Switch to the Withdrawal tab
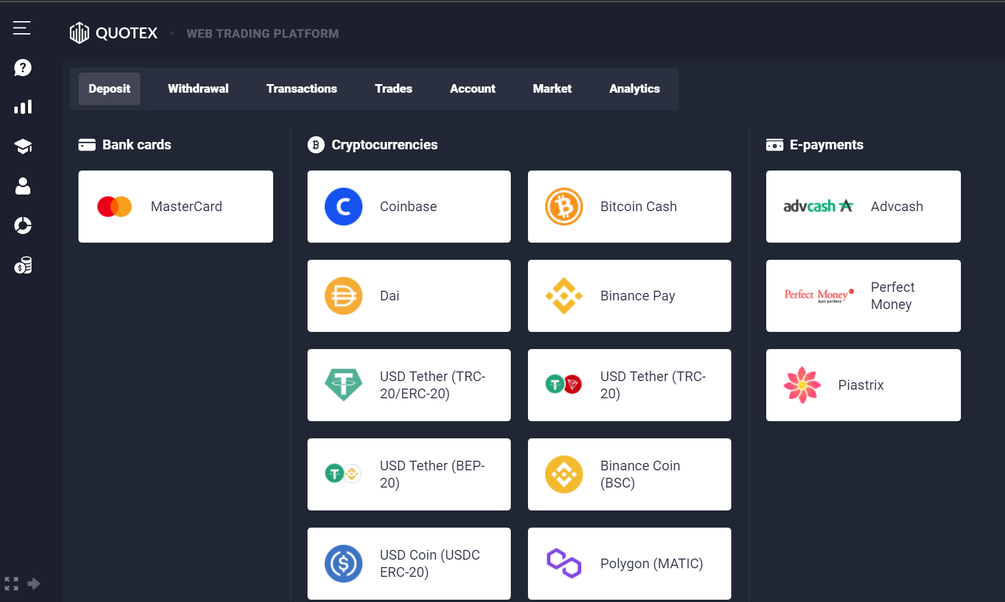The image size is (1005, 602). coord(198,89)
